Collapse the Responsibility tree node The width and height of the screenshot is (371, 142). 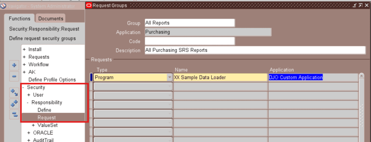click(x=28, y=103)
